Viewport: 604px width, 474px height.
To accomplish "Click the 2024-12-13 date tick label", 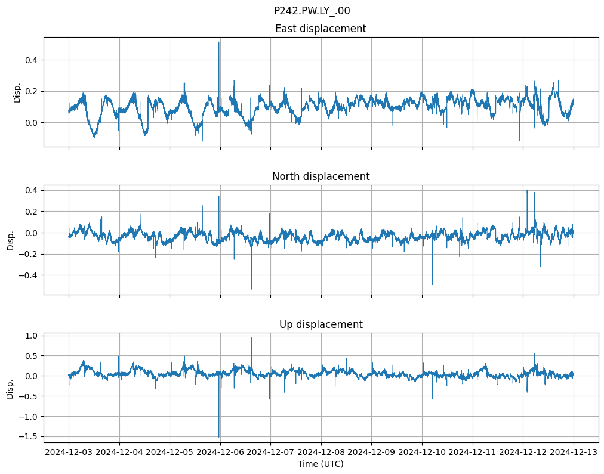I will (574, 452).
